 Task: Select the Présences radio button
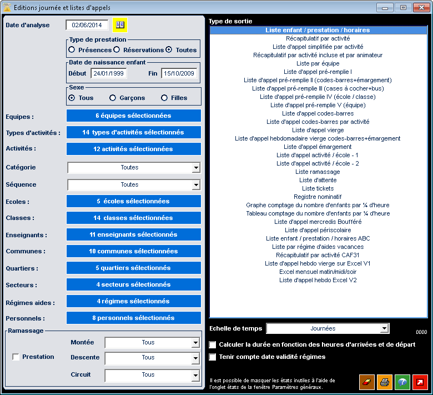(71, 50)
